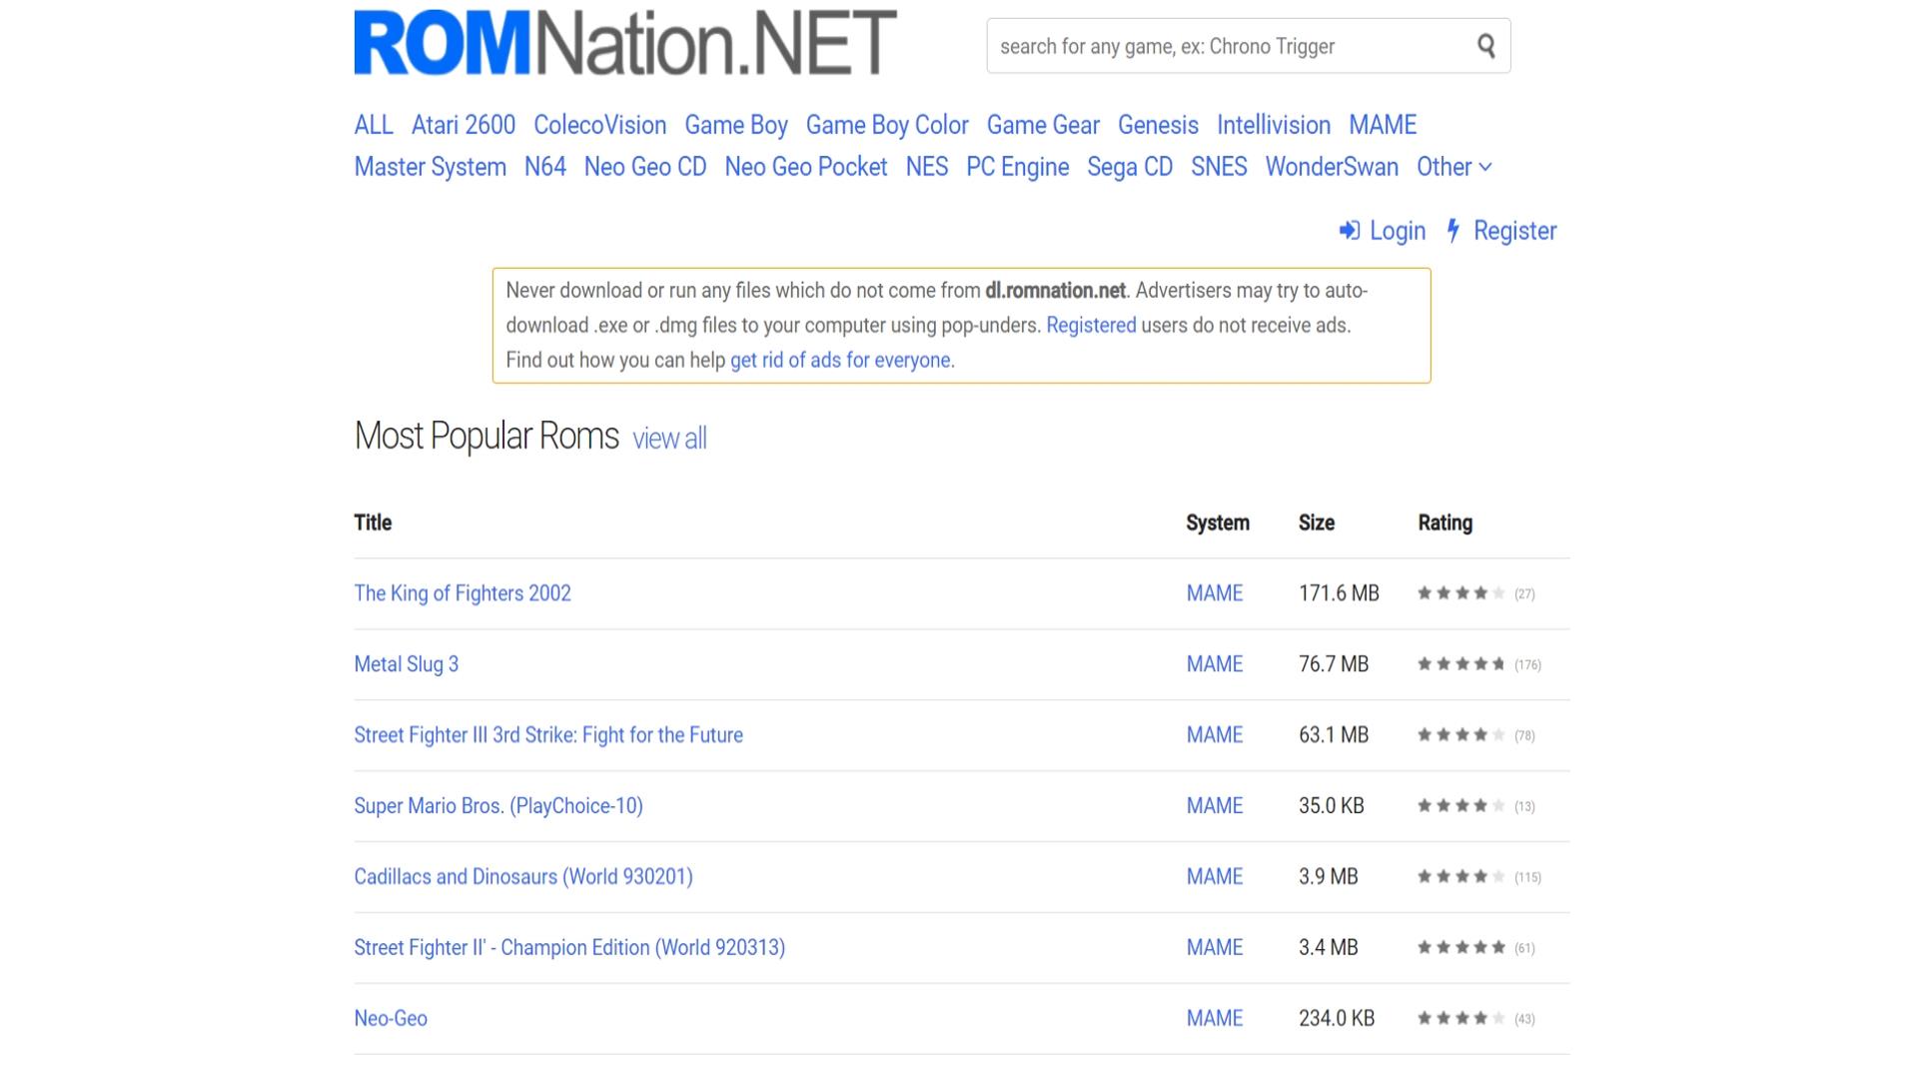Browse Master System roms
This screenshot has height=1079, width=1918.
[x=430, y=167]
